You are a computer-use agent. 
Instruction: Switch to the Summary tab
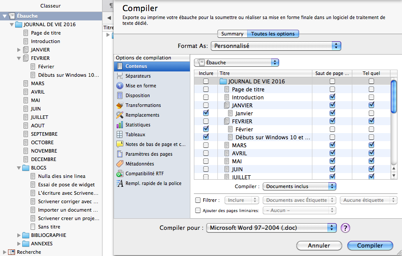232,34
